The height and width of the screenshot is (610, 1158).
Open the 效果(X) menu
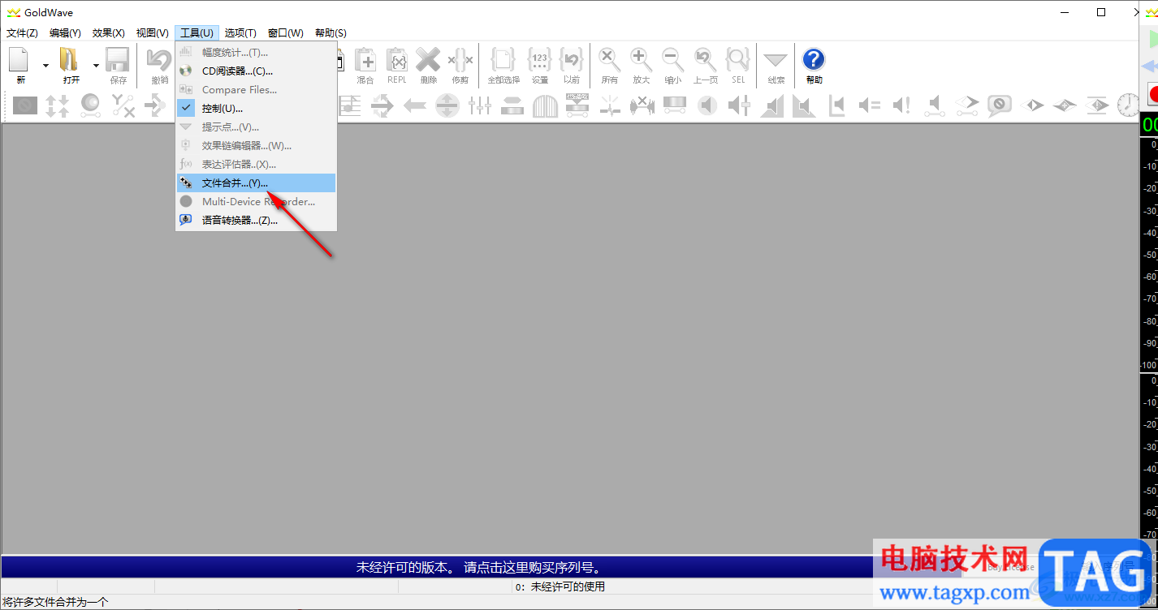tap(109, 33)
